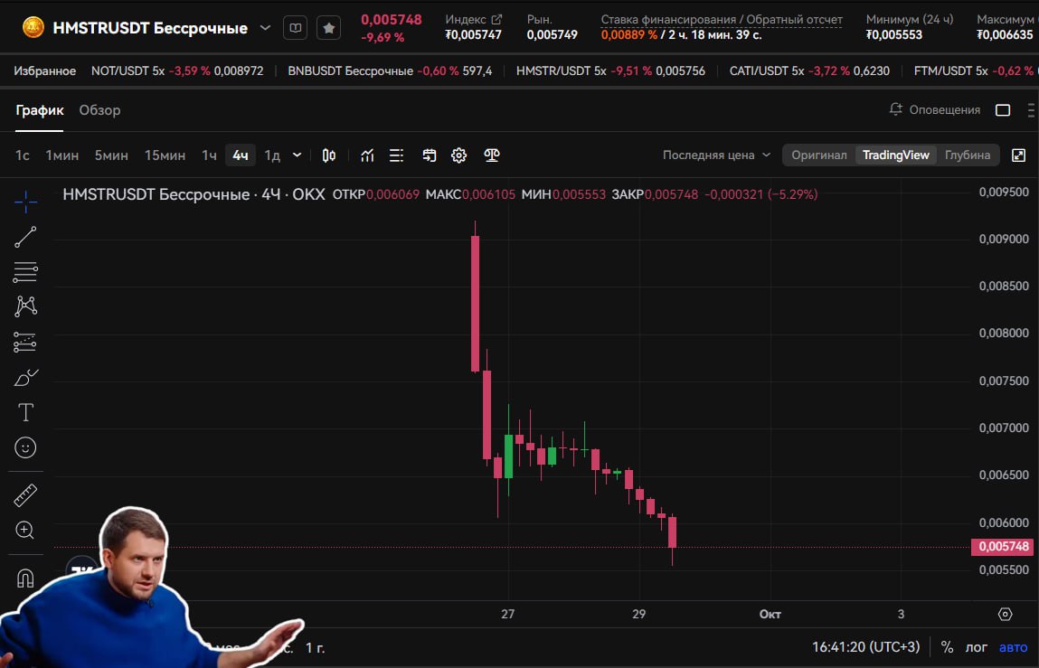Open the indicators menu
Screen dimensions: 1039x668
coord(367,155)
